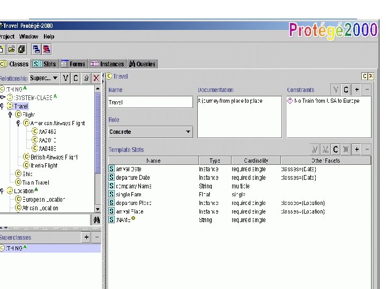Click the delete class X button in Relationship bar

tap(96, 78)
